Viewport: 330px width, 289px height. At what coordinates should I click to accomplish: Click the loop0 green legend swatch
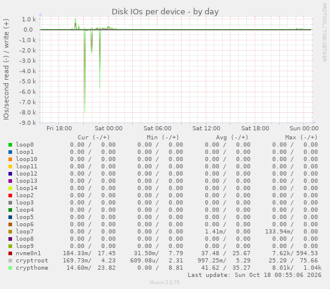coord(10,145)
